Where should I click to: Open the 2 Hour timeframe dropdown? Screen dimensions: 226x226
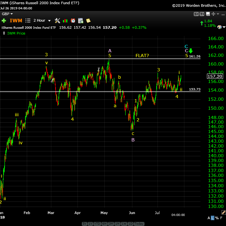click(x=42, y=20)
